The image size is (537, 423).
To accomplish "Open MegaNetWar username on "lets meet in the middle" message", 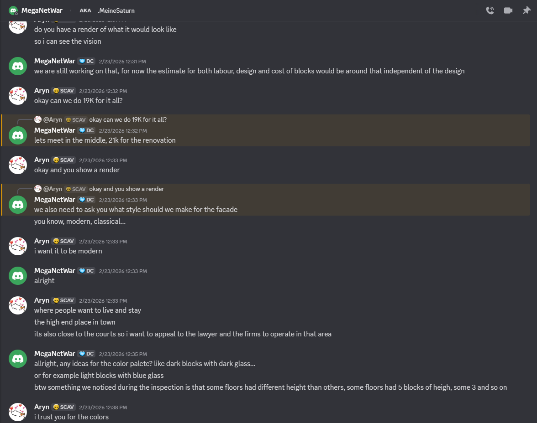I will point(55,130).
